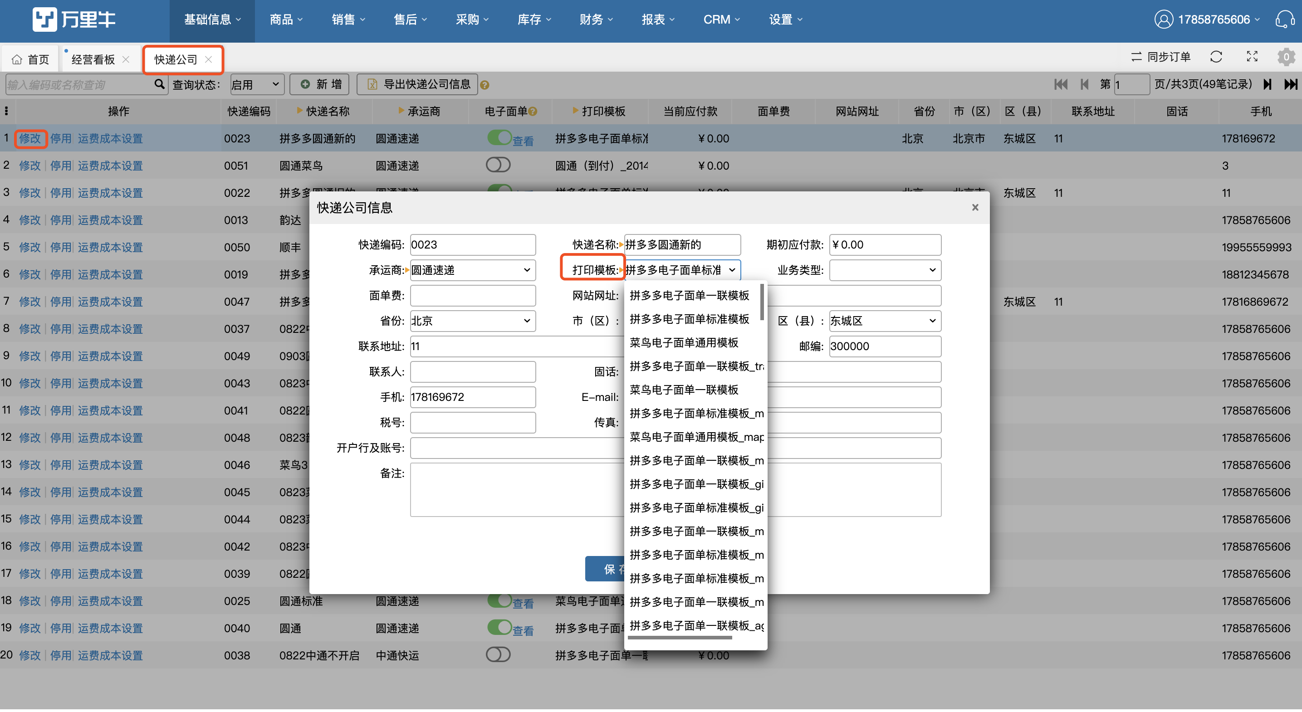Open the 基础信息 menu
This screenshot has width=1302, height=712.
point(212,20)
